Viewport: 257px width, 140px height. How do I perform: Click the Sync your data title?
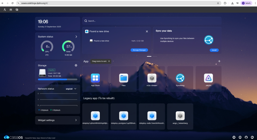164,31
